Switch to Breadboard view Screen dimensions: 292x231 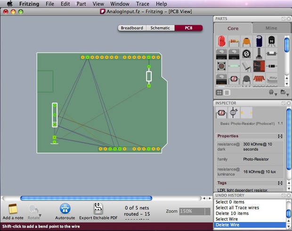(x=132, y=28)
